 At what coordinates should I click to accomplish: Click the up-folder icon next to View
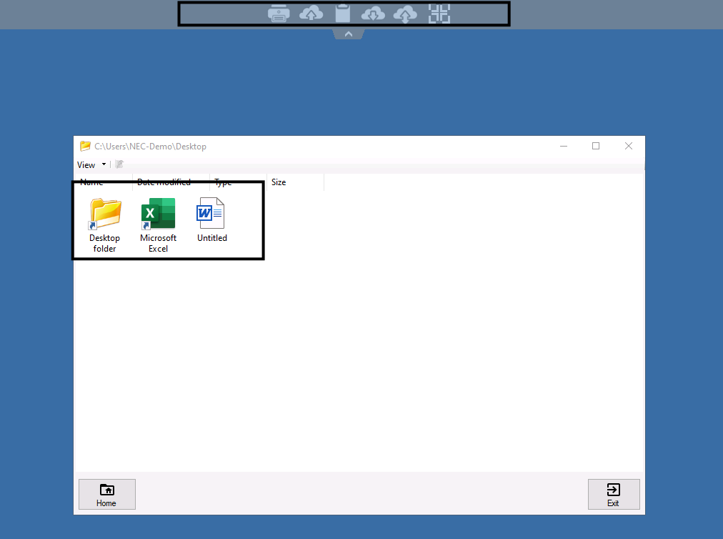(119, 164)
